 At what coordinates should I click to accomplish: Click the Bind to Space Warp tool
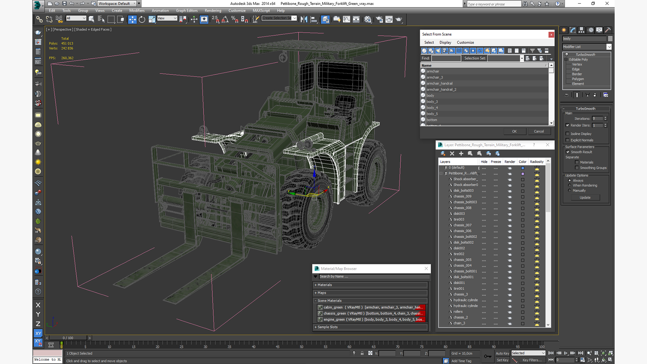coord(59,20)
